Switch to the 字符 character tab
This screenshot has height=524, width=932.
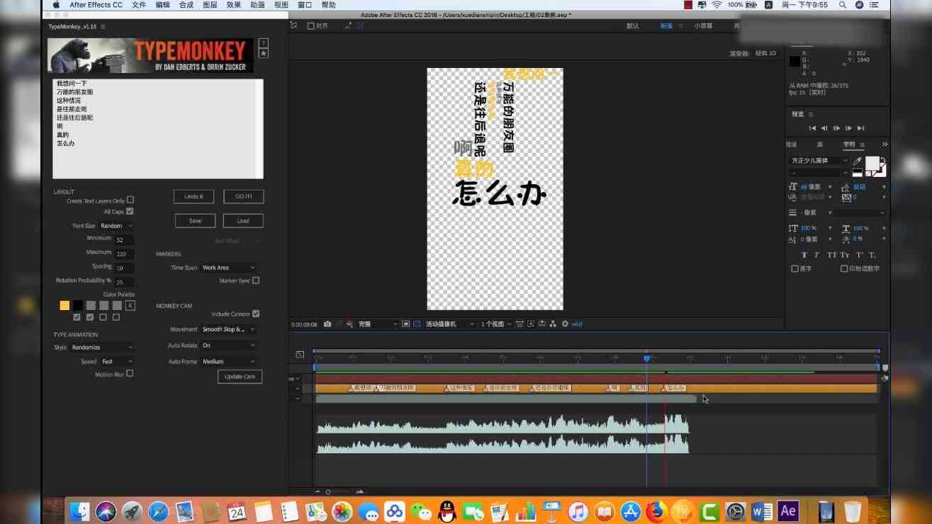pyautogui.click(x=849, y=144)
